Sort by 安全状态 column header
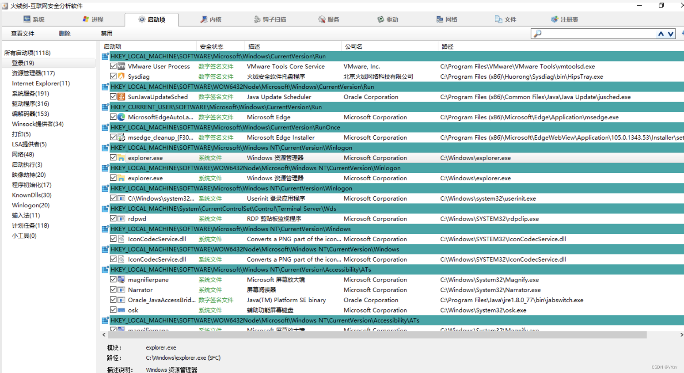Screen dimensions: 684x373 [220, 46]
